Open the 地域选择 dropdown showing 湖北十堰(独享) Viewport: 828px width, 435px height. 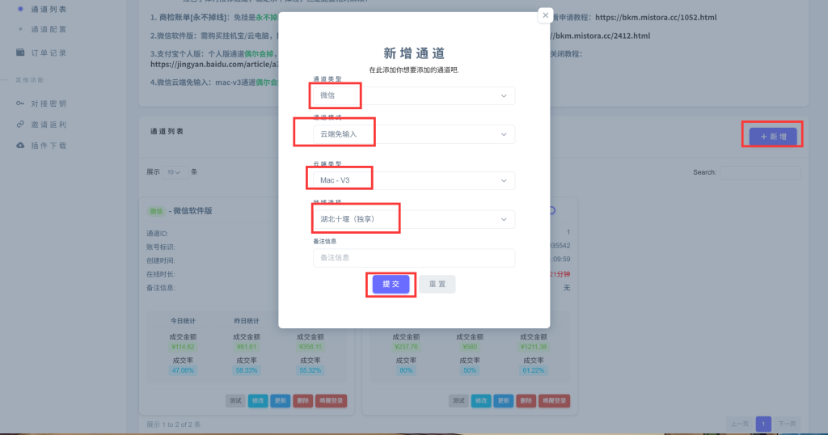pos(413,219)
